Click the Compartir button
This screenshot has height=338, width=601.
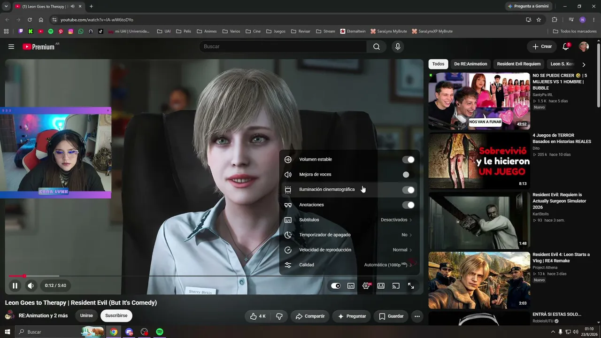(310, 316)
